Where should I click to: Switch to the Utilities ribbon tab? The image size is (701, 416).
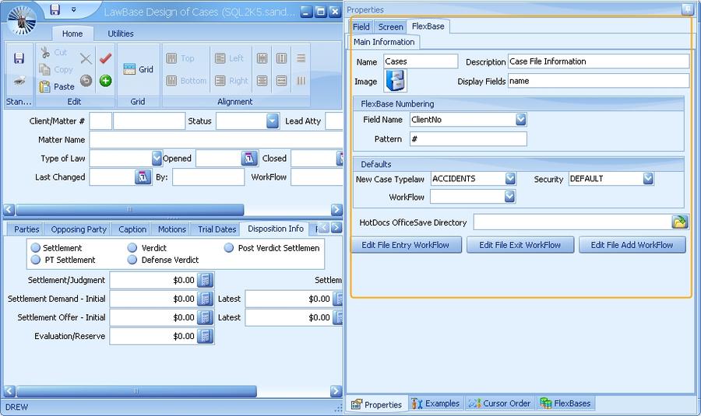click(120, 33)
